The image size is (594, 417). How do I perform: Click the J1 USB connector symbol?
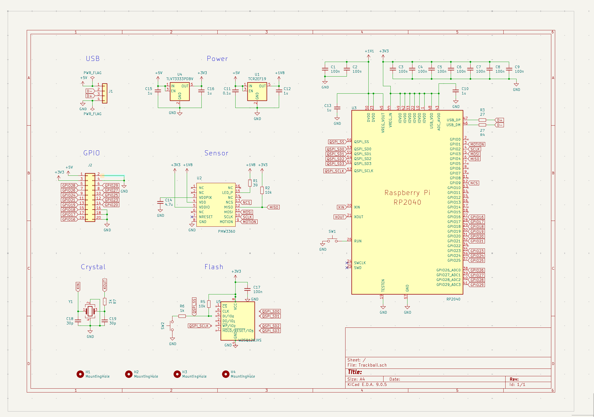point(105,93)
